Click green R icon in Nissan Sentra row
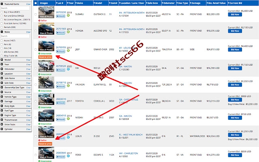Viewport: 259px width, 162px height. [68, 119]
